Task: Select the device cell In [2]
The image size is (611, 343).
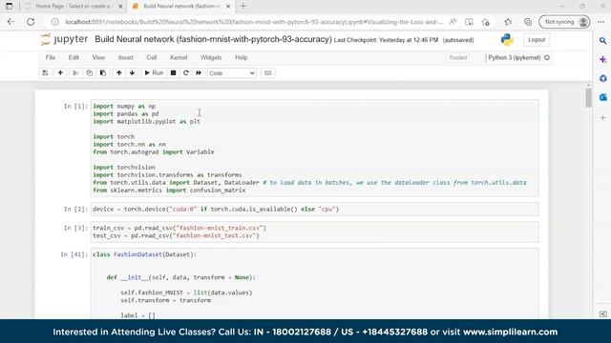Action: (314, 210)
